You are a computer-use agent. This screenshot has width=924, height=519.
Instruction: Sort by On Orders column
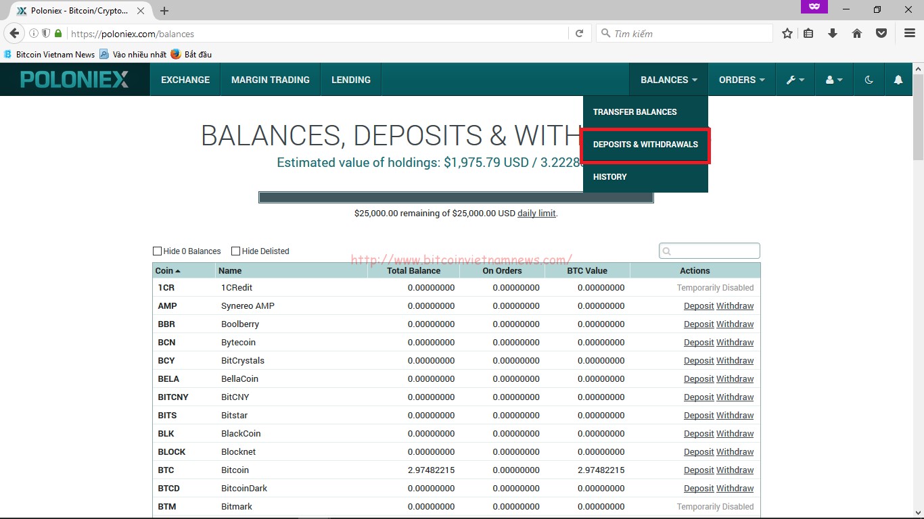point(502,270)
